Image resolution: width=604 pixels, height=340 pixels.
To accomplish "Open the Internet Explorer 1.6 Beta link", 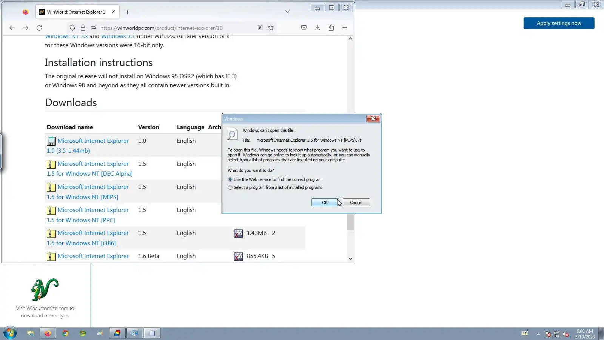I will click(x=93, y=256).
